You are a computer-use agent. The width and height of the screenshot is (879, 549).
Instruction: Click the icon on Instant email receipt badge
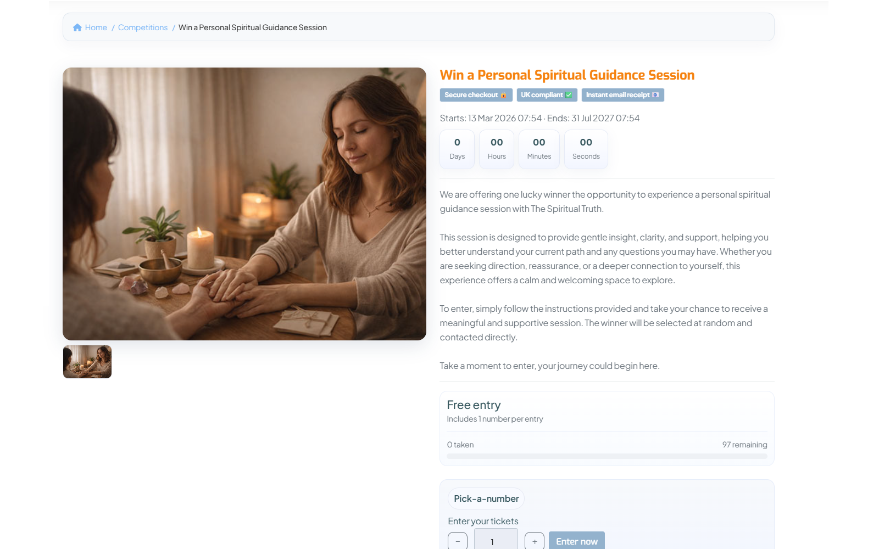pos(655,95)
